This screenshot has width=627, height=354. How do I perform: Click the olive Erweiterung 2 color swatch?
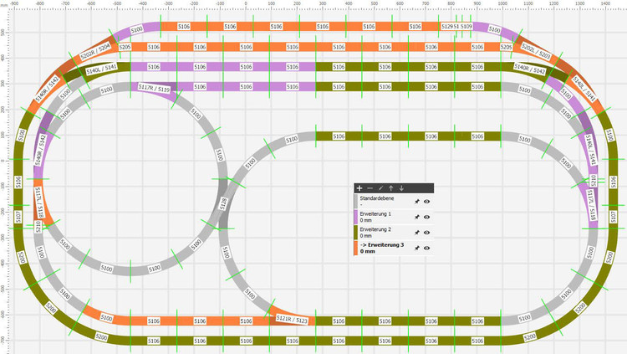356,233
